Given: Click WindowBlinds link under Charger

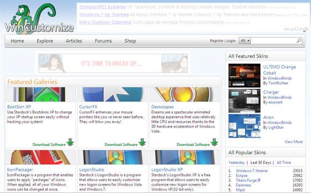Looking at the screenshot, I should 279,98.
